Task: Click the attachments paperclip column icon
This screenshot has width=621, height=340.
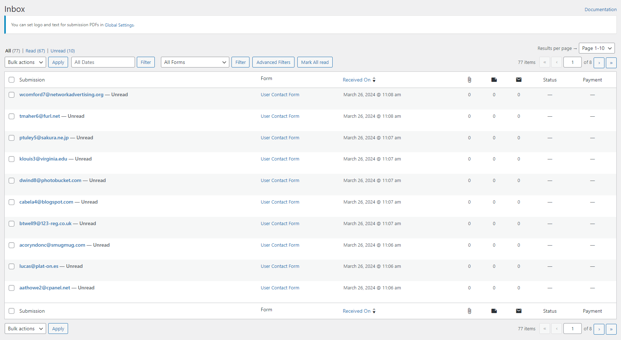Action: [469, 79]
